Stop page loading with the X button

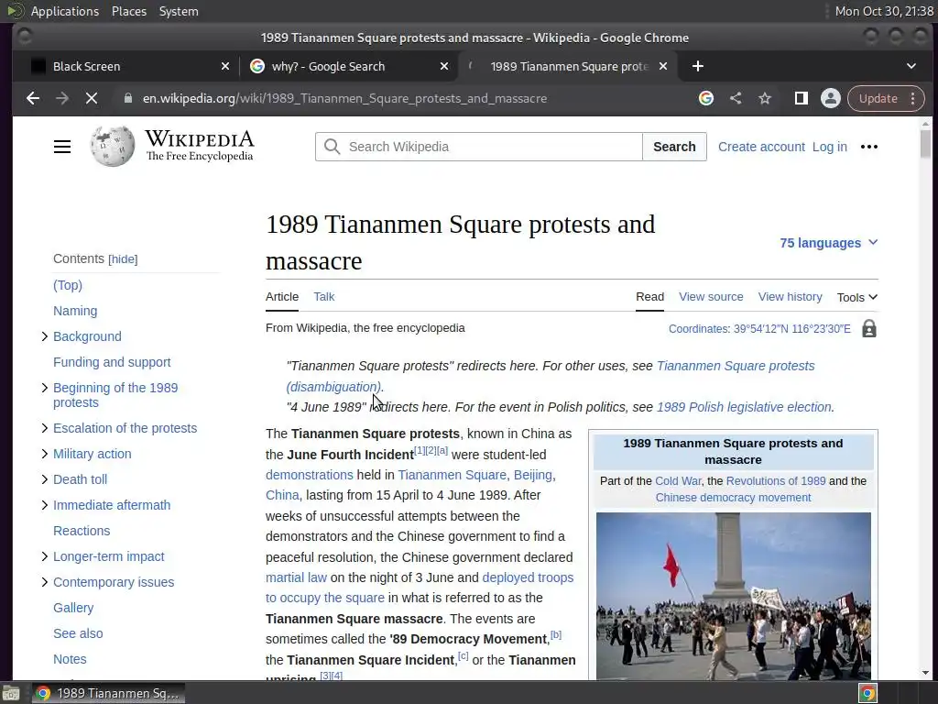[92, 99]
